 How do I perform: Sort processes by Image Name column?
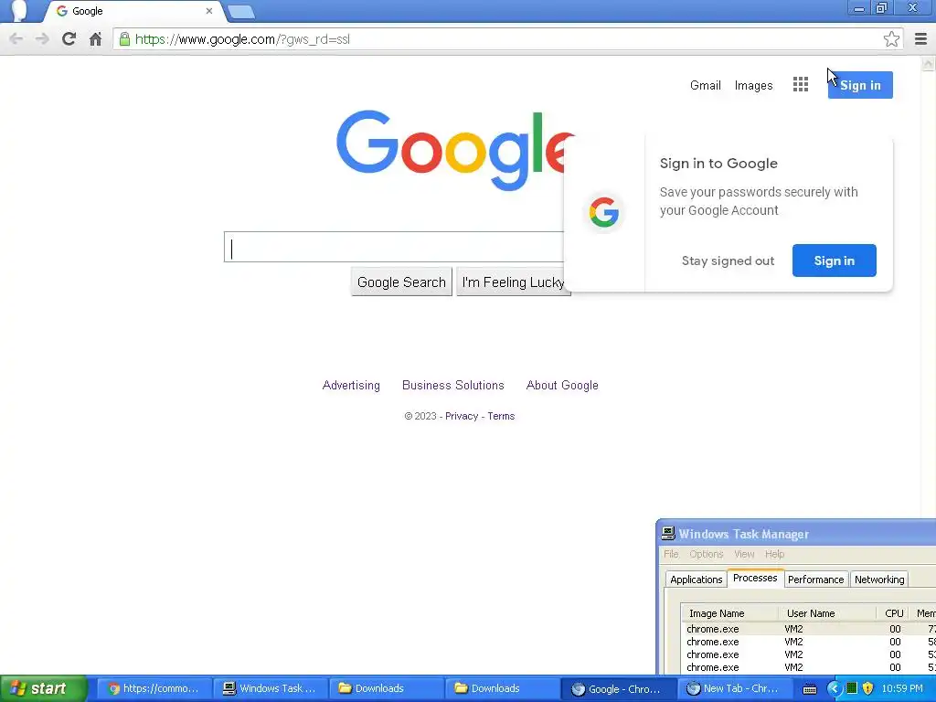(x=730, y=613)
